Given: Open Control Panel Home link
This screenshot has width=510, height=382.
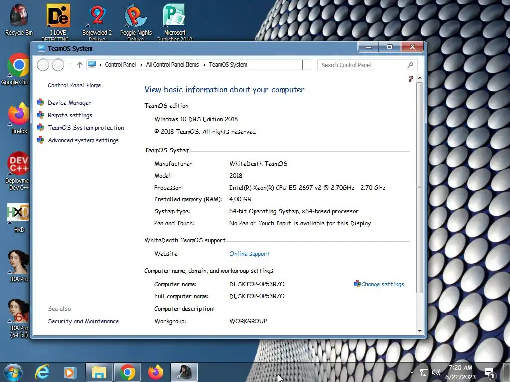Looking at the screenshot, I should pos(74,85).
